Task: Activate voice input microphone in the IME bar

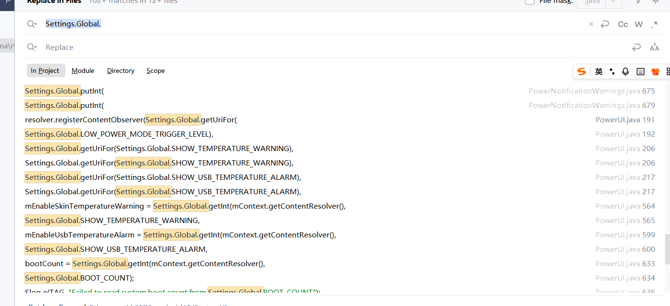Action: click(625, 71)
